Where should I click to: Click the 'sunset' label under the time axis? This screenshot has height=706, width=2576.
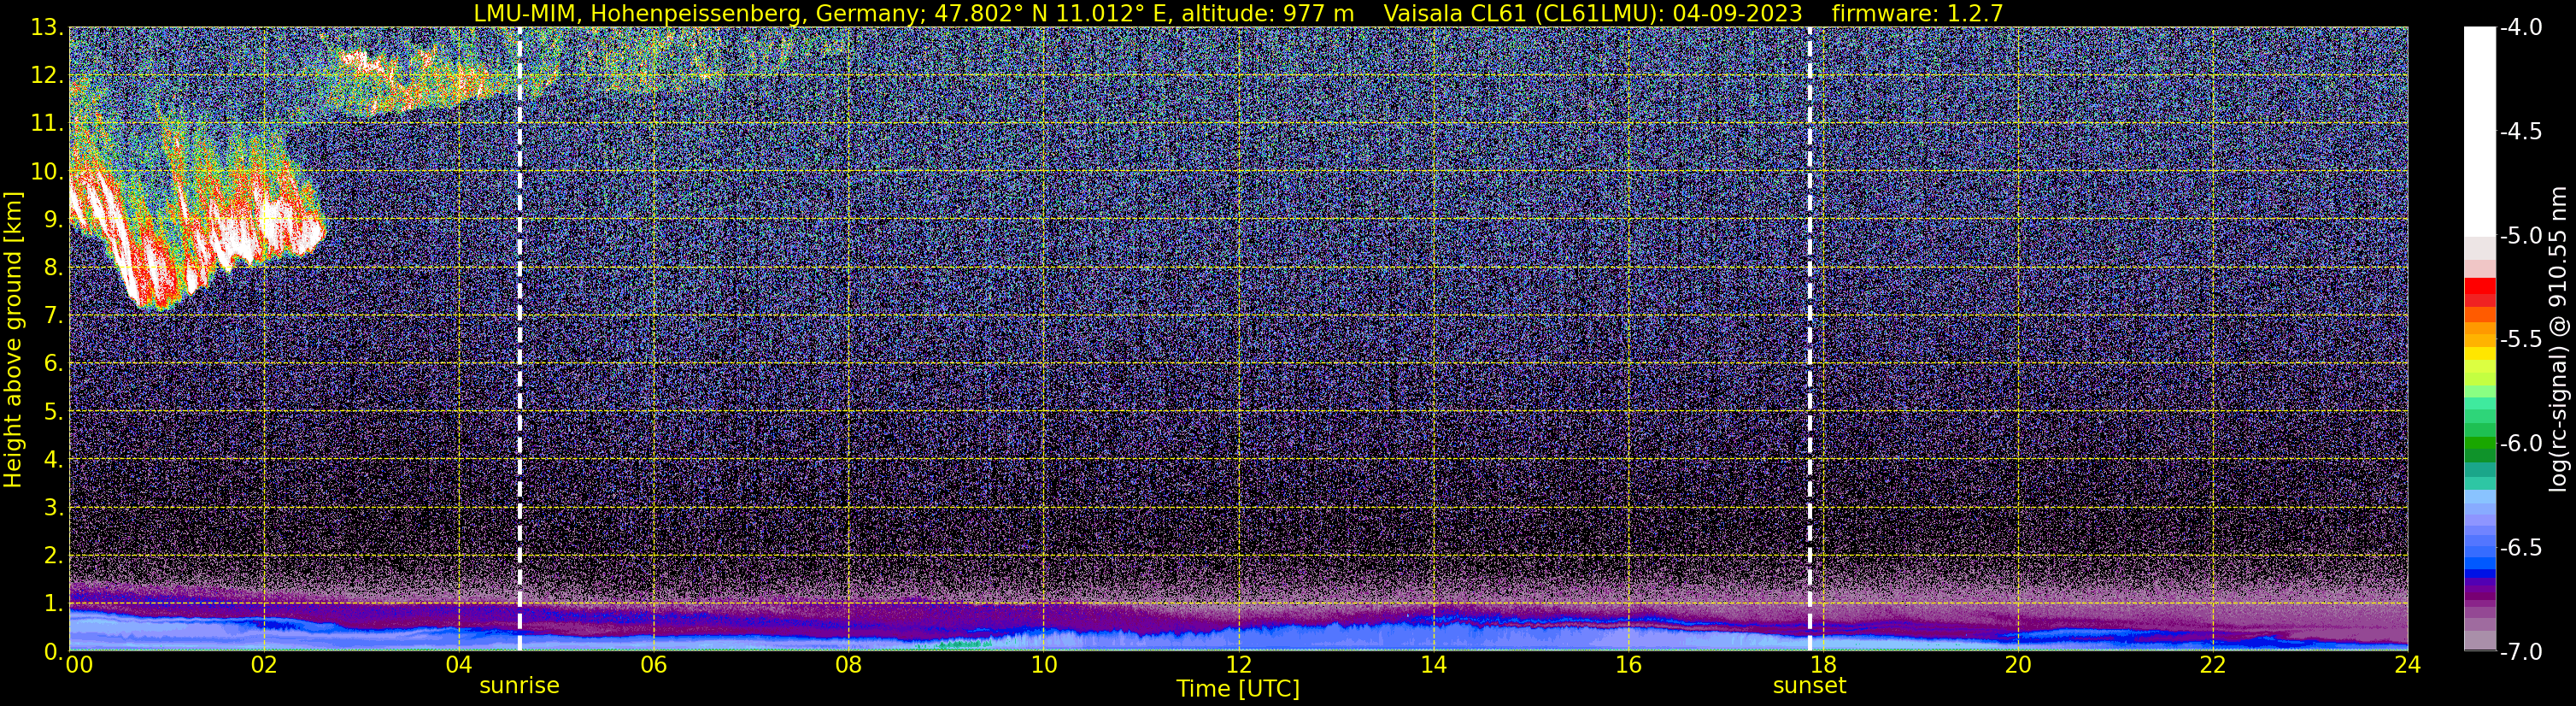[x=1809, y=686]
